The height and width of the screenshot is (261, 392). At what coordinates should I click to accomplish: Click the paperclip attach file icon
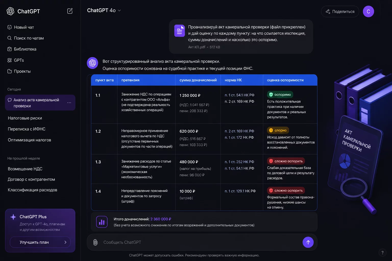pos(95,242)
